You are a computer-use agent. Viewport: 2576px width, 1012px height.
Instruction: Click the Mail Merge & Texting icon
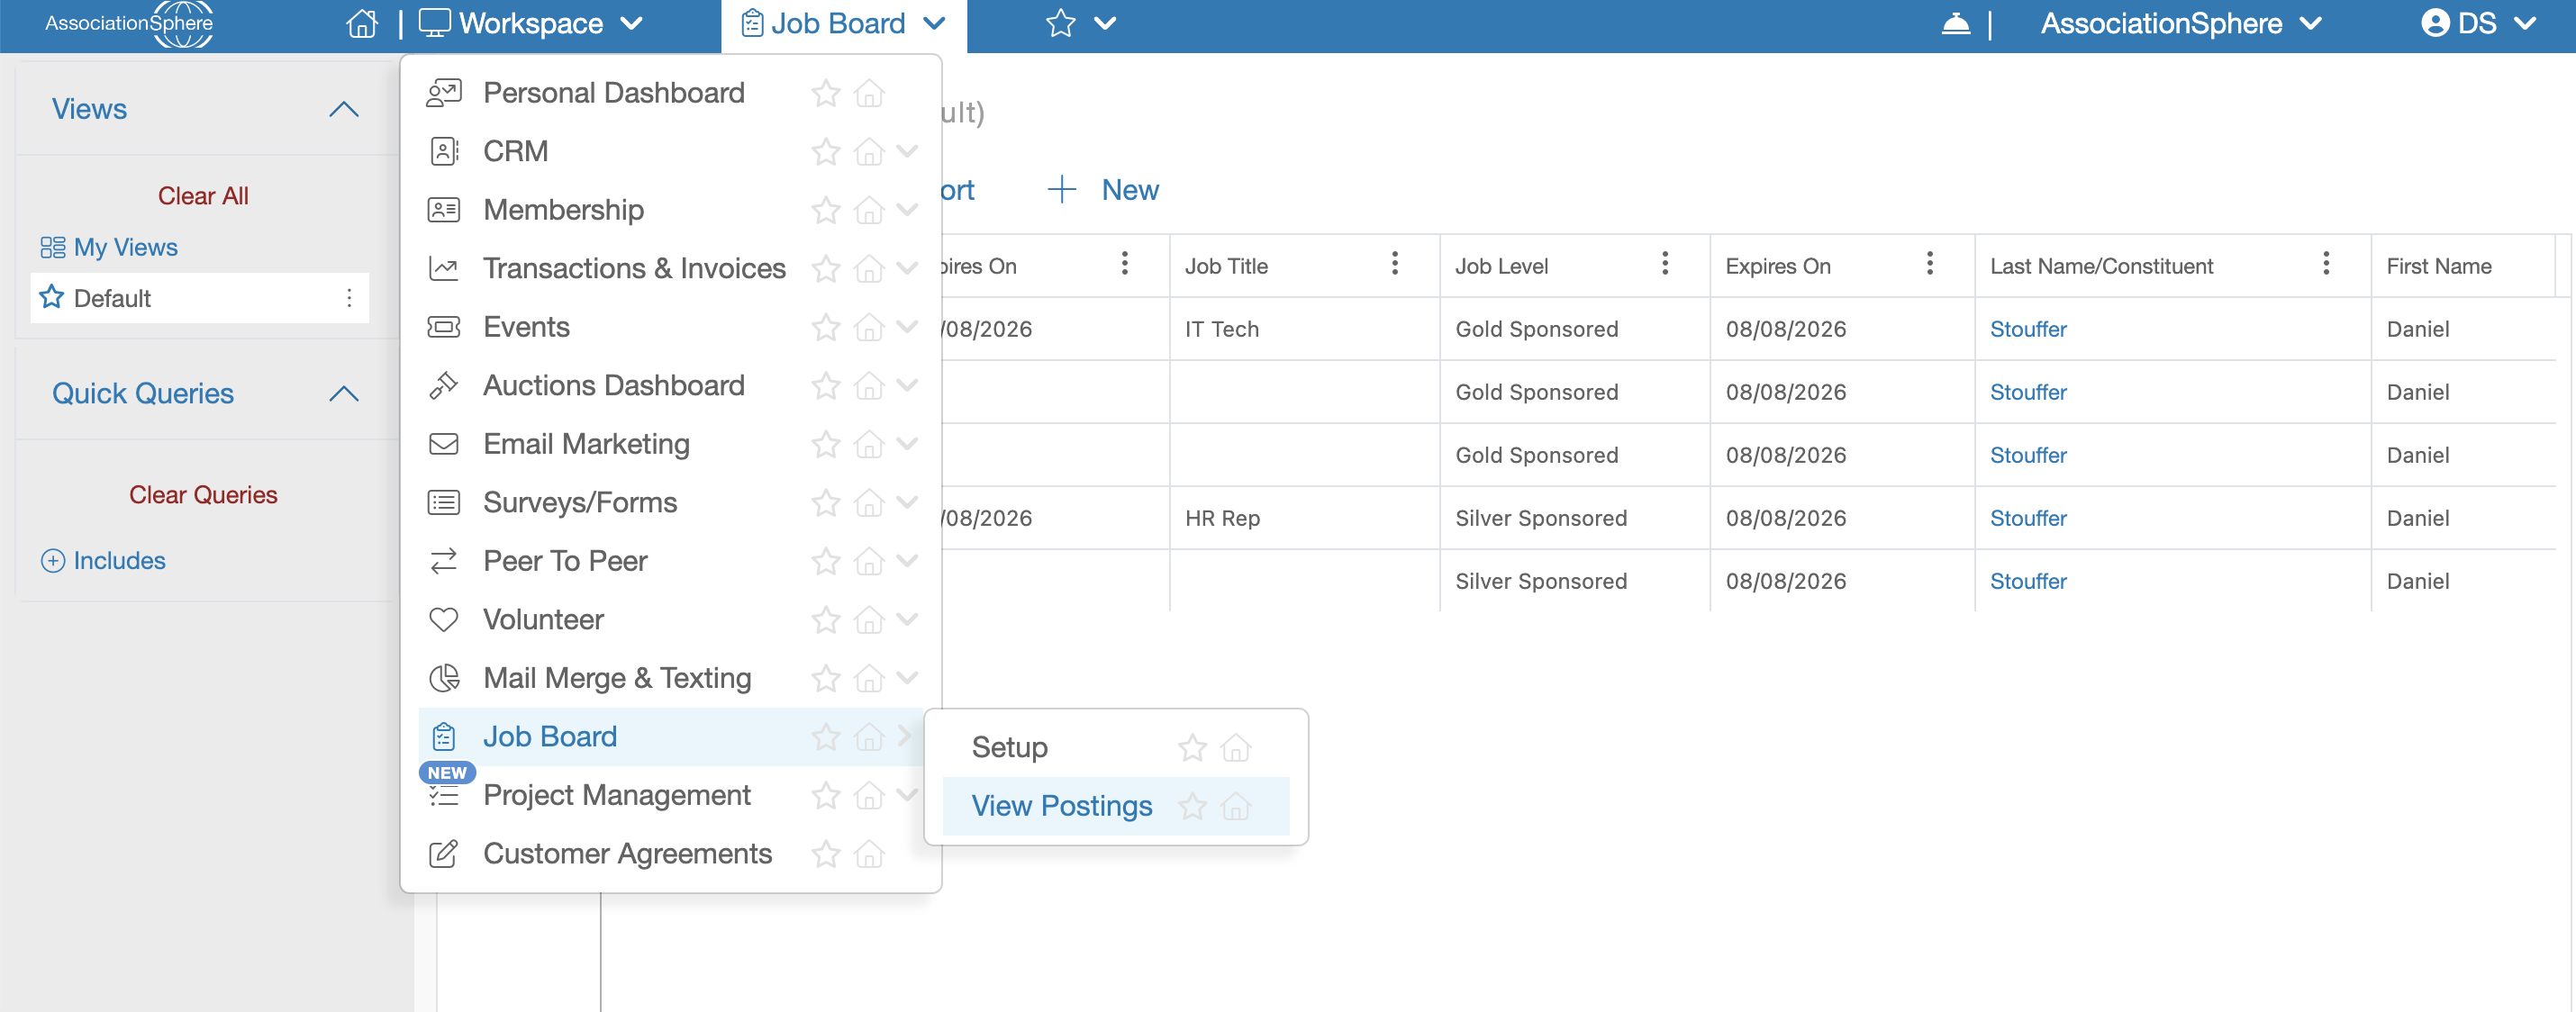tap(443, 678)
